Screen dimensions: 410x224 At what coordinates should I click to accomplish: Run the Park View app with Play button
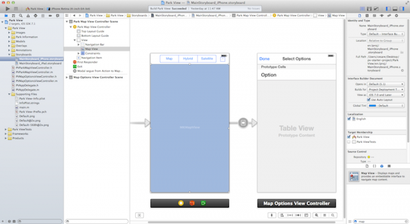8,9
